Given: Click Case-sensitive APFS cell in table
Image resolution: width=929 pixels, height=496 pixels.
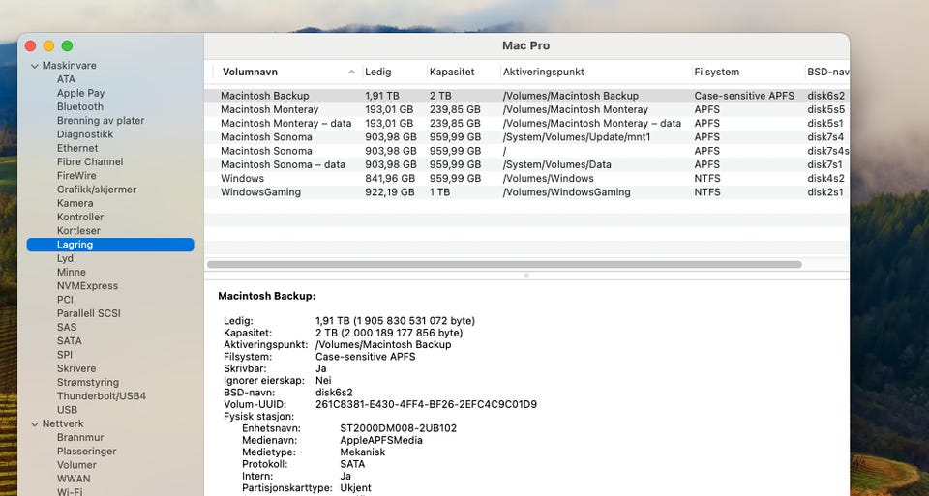Looking at the screenshot, I should (744, 96).
